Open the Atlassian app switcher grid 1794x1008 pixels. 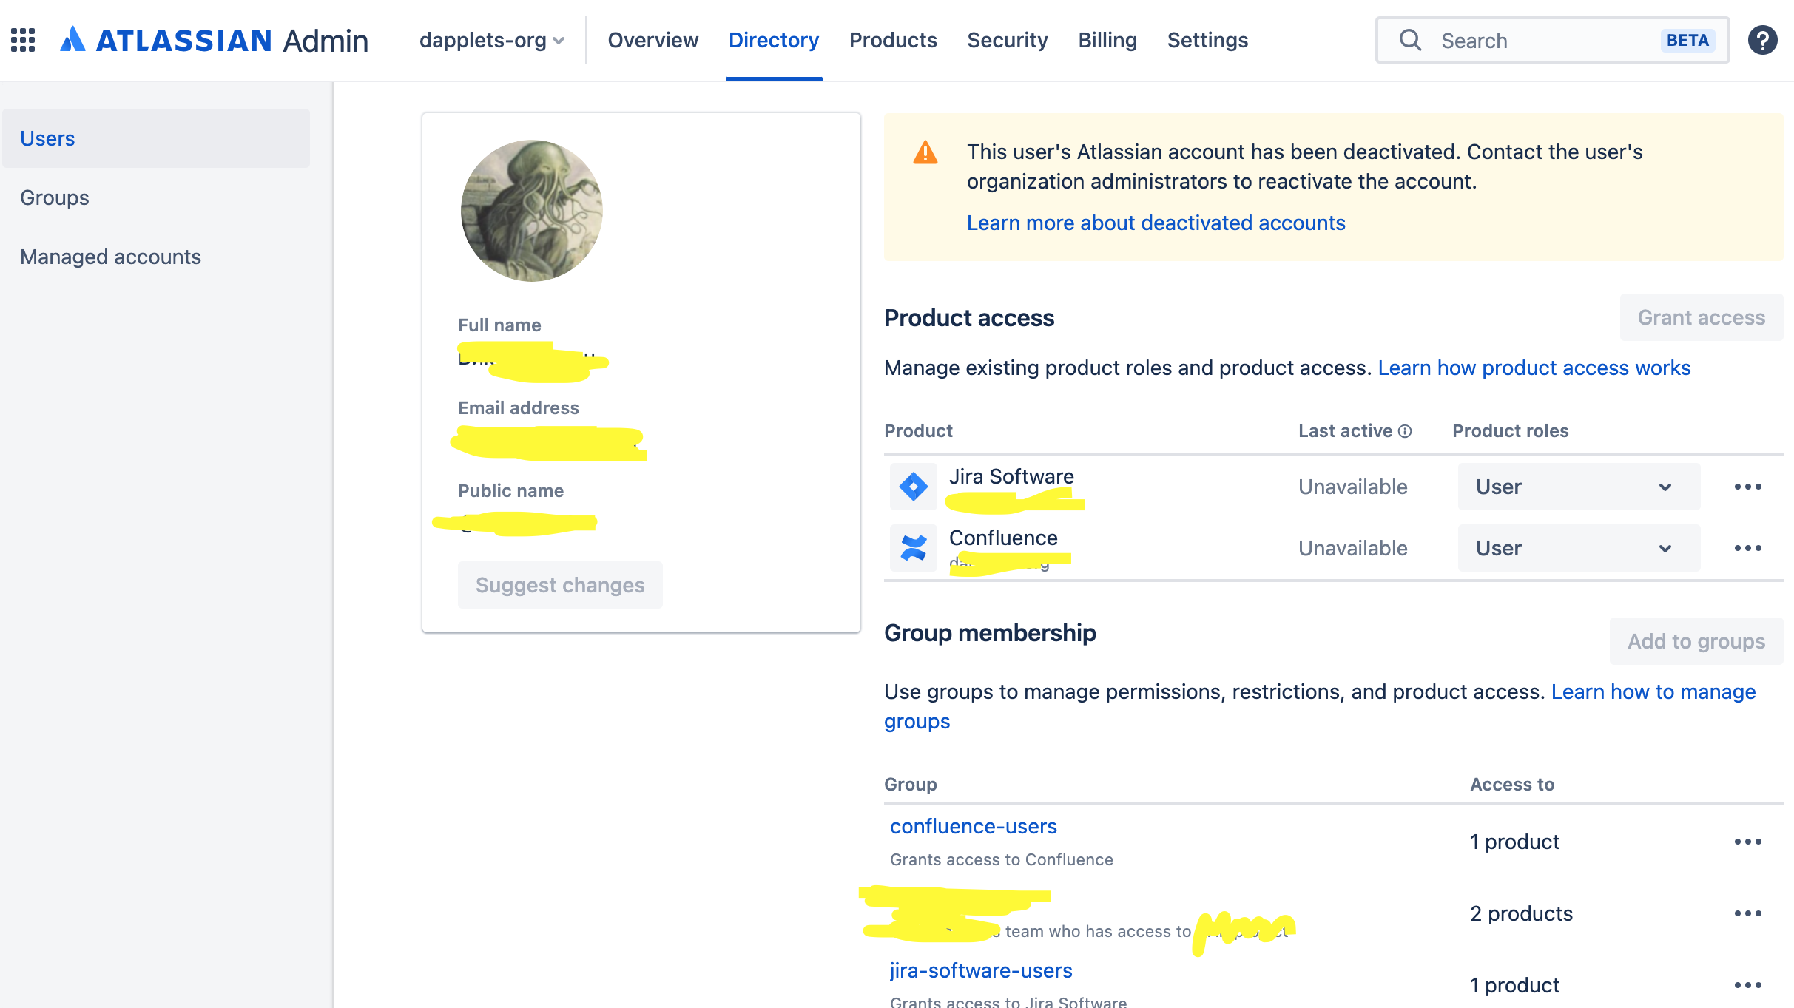click(x=22, y=40)
